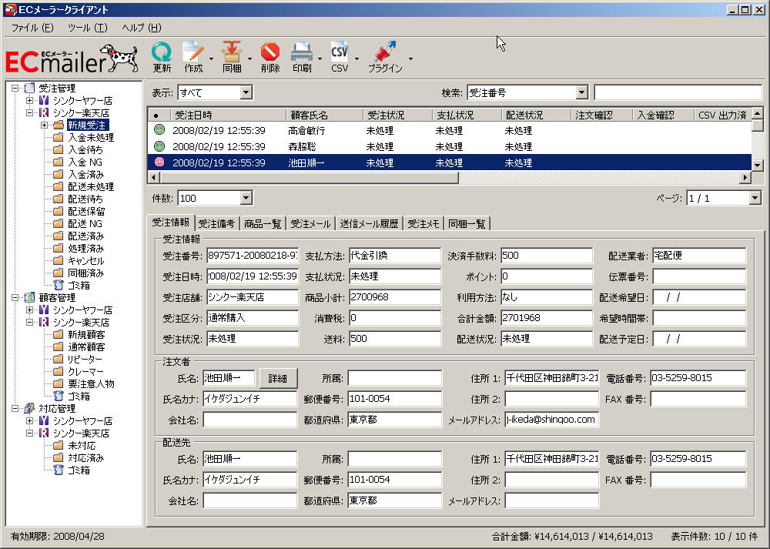Open the ファイル (F) menu
770x549 pixels.
pos(32,28)
